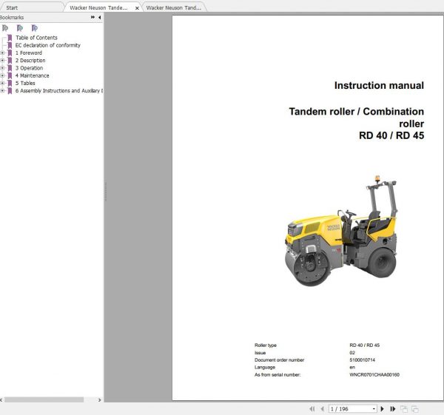Expand the 1 Foreword tree node
This screenshot has height=415, width=444.
[x=2, y=53]
